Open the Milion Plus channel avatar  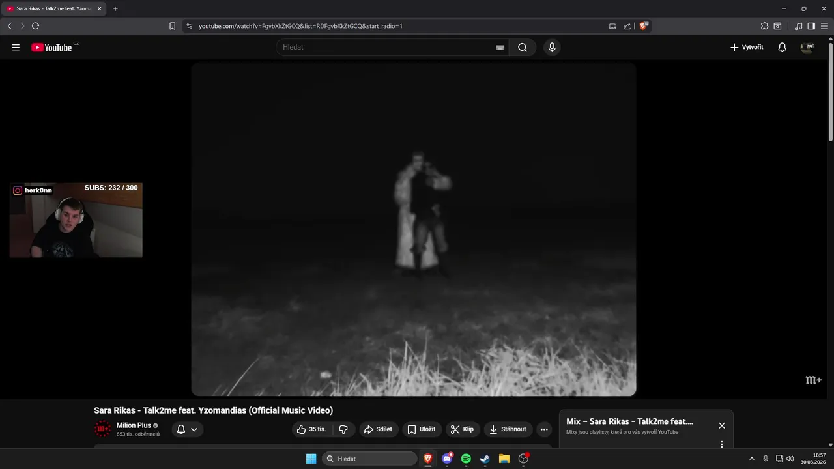point(102,429)
